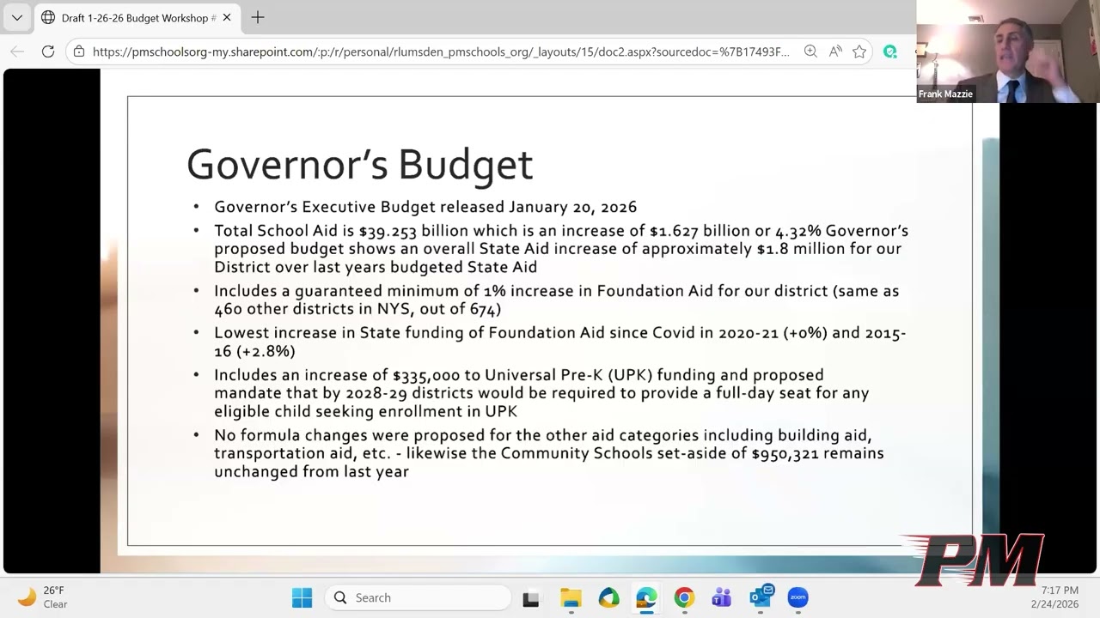Open the tab list dropdown arrow
Image resolution: width=1100 pixels, height=618 pixels.
tap(17, 17)
